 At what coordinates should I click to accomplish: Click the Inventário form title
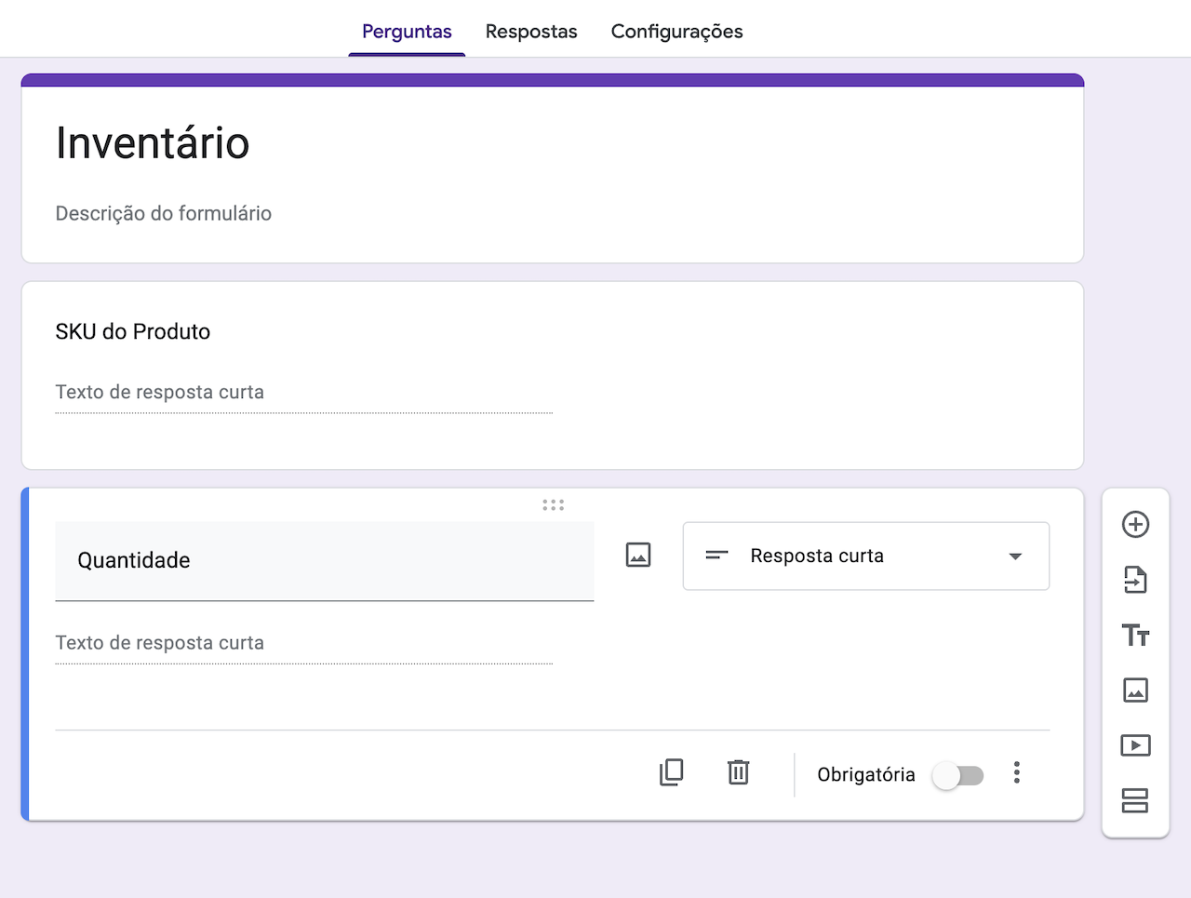[153, 143]
